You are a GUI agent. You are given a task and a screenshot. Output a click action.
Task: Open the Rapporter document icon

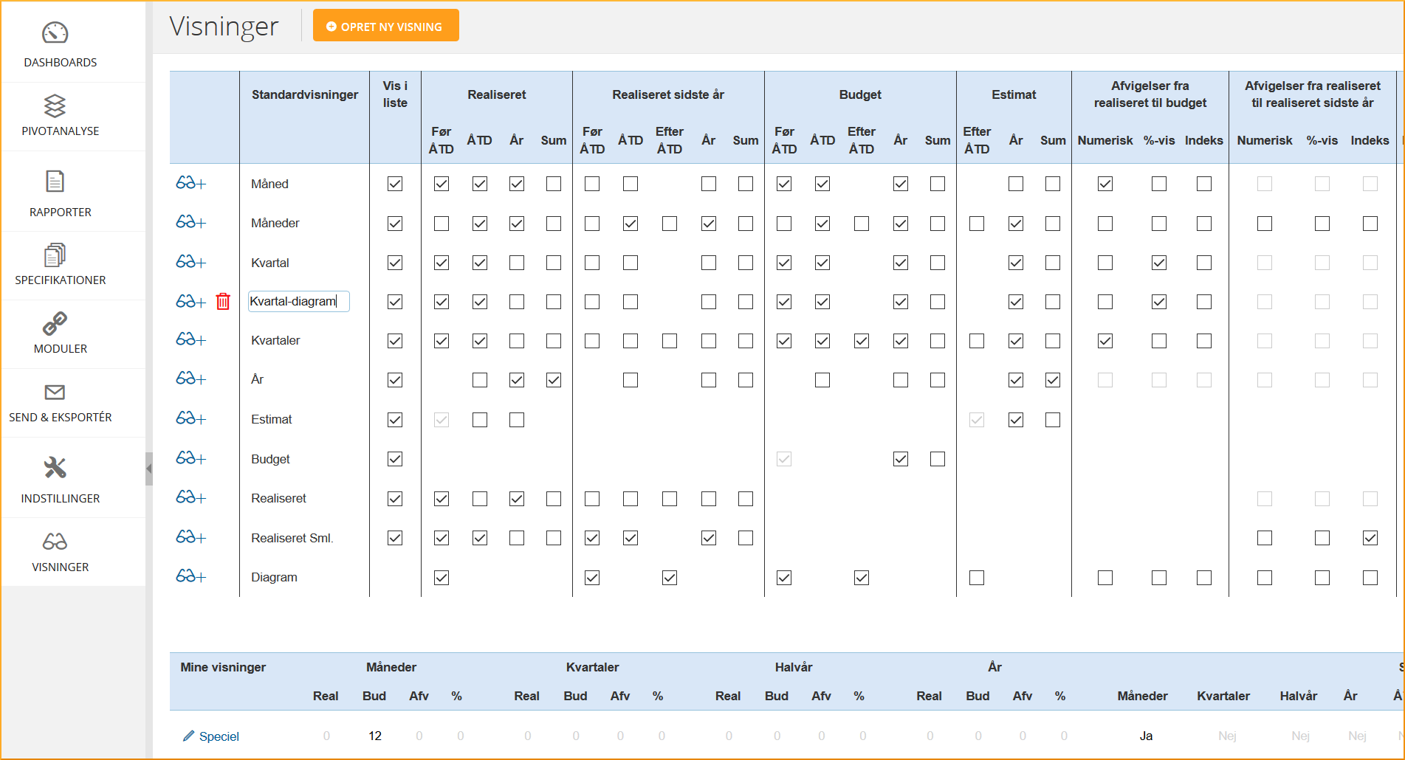55,182
